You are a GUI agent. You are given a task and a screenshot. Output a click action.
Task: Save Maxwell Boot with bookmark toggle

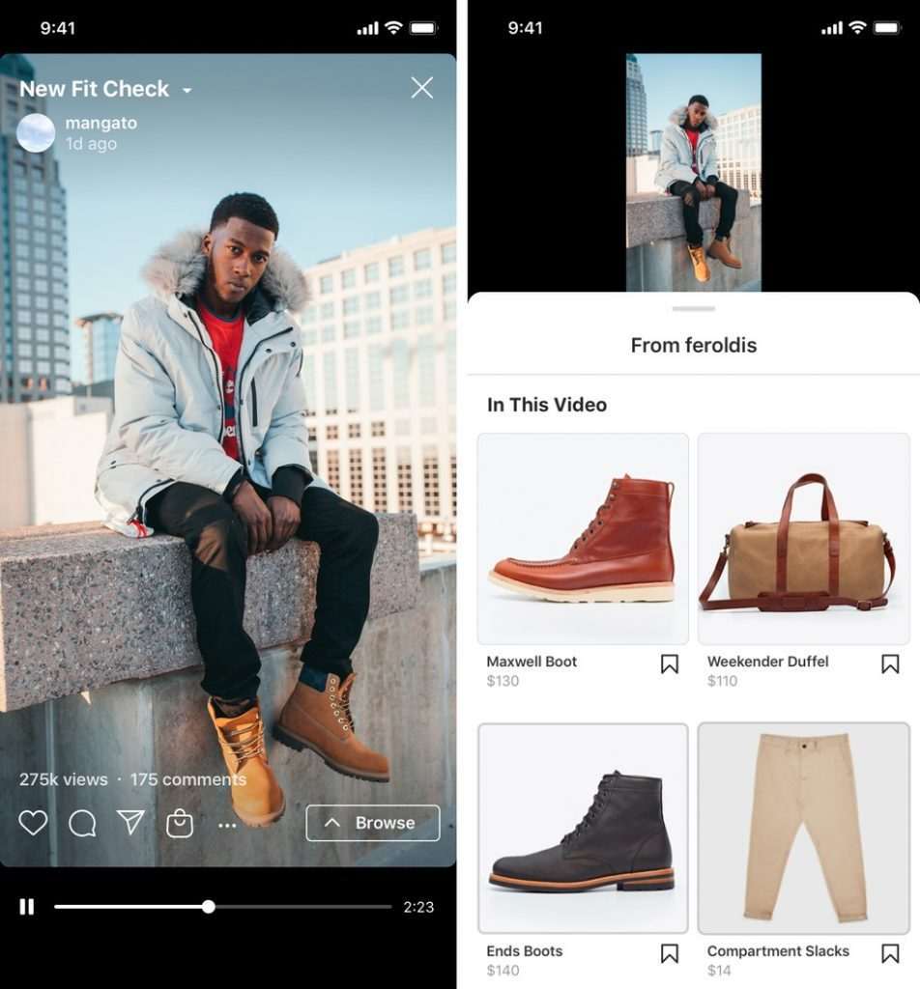(x=670, y=664)
